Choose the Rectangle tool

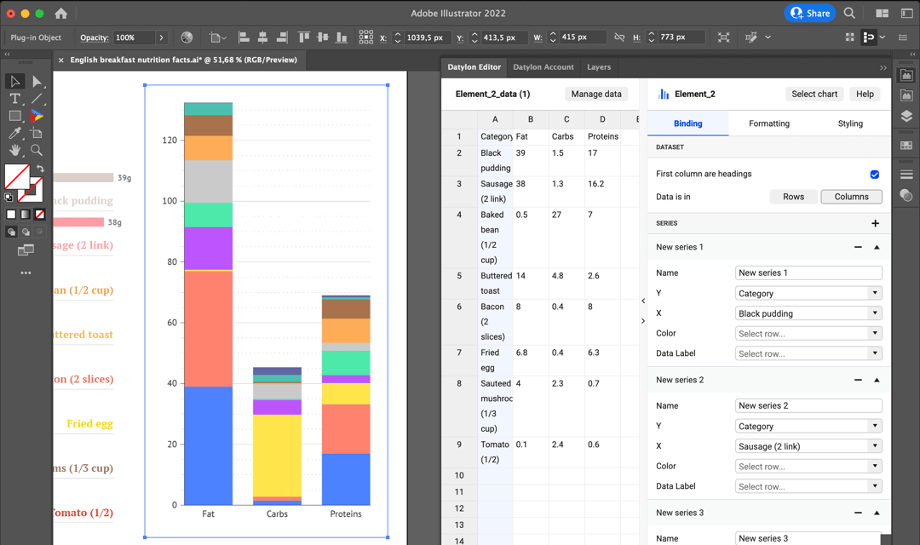pyautogui.click(x=14, y=115)
